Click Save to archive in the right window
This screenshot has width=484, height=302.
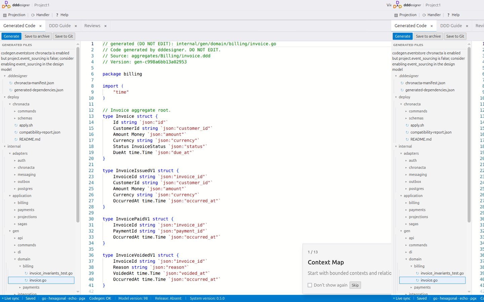(428, 36)
